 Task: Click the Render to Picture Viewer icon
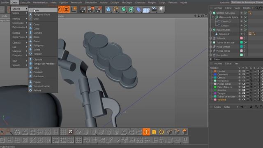(90, 9)
